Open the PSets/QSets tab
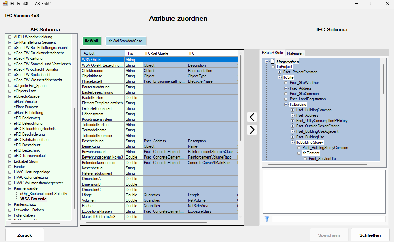This screenshot has width=394, height=242. click(x=272, y=53)
